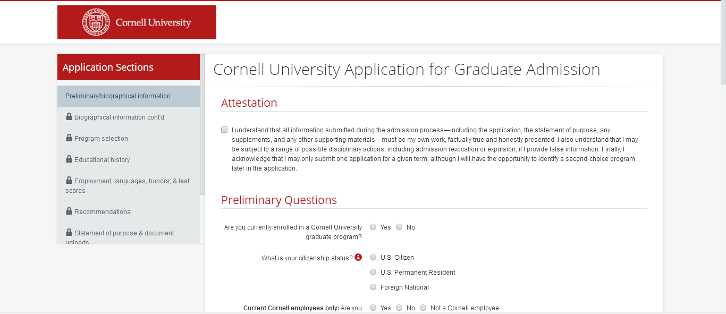Select Yes for currently enrolled at Cornell

coord(373,227)
